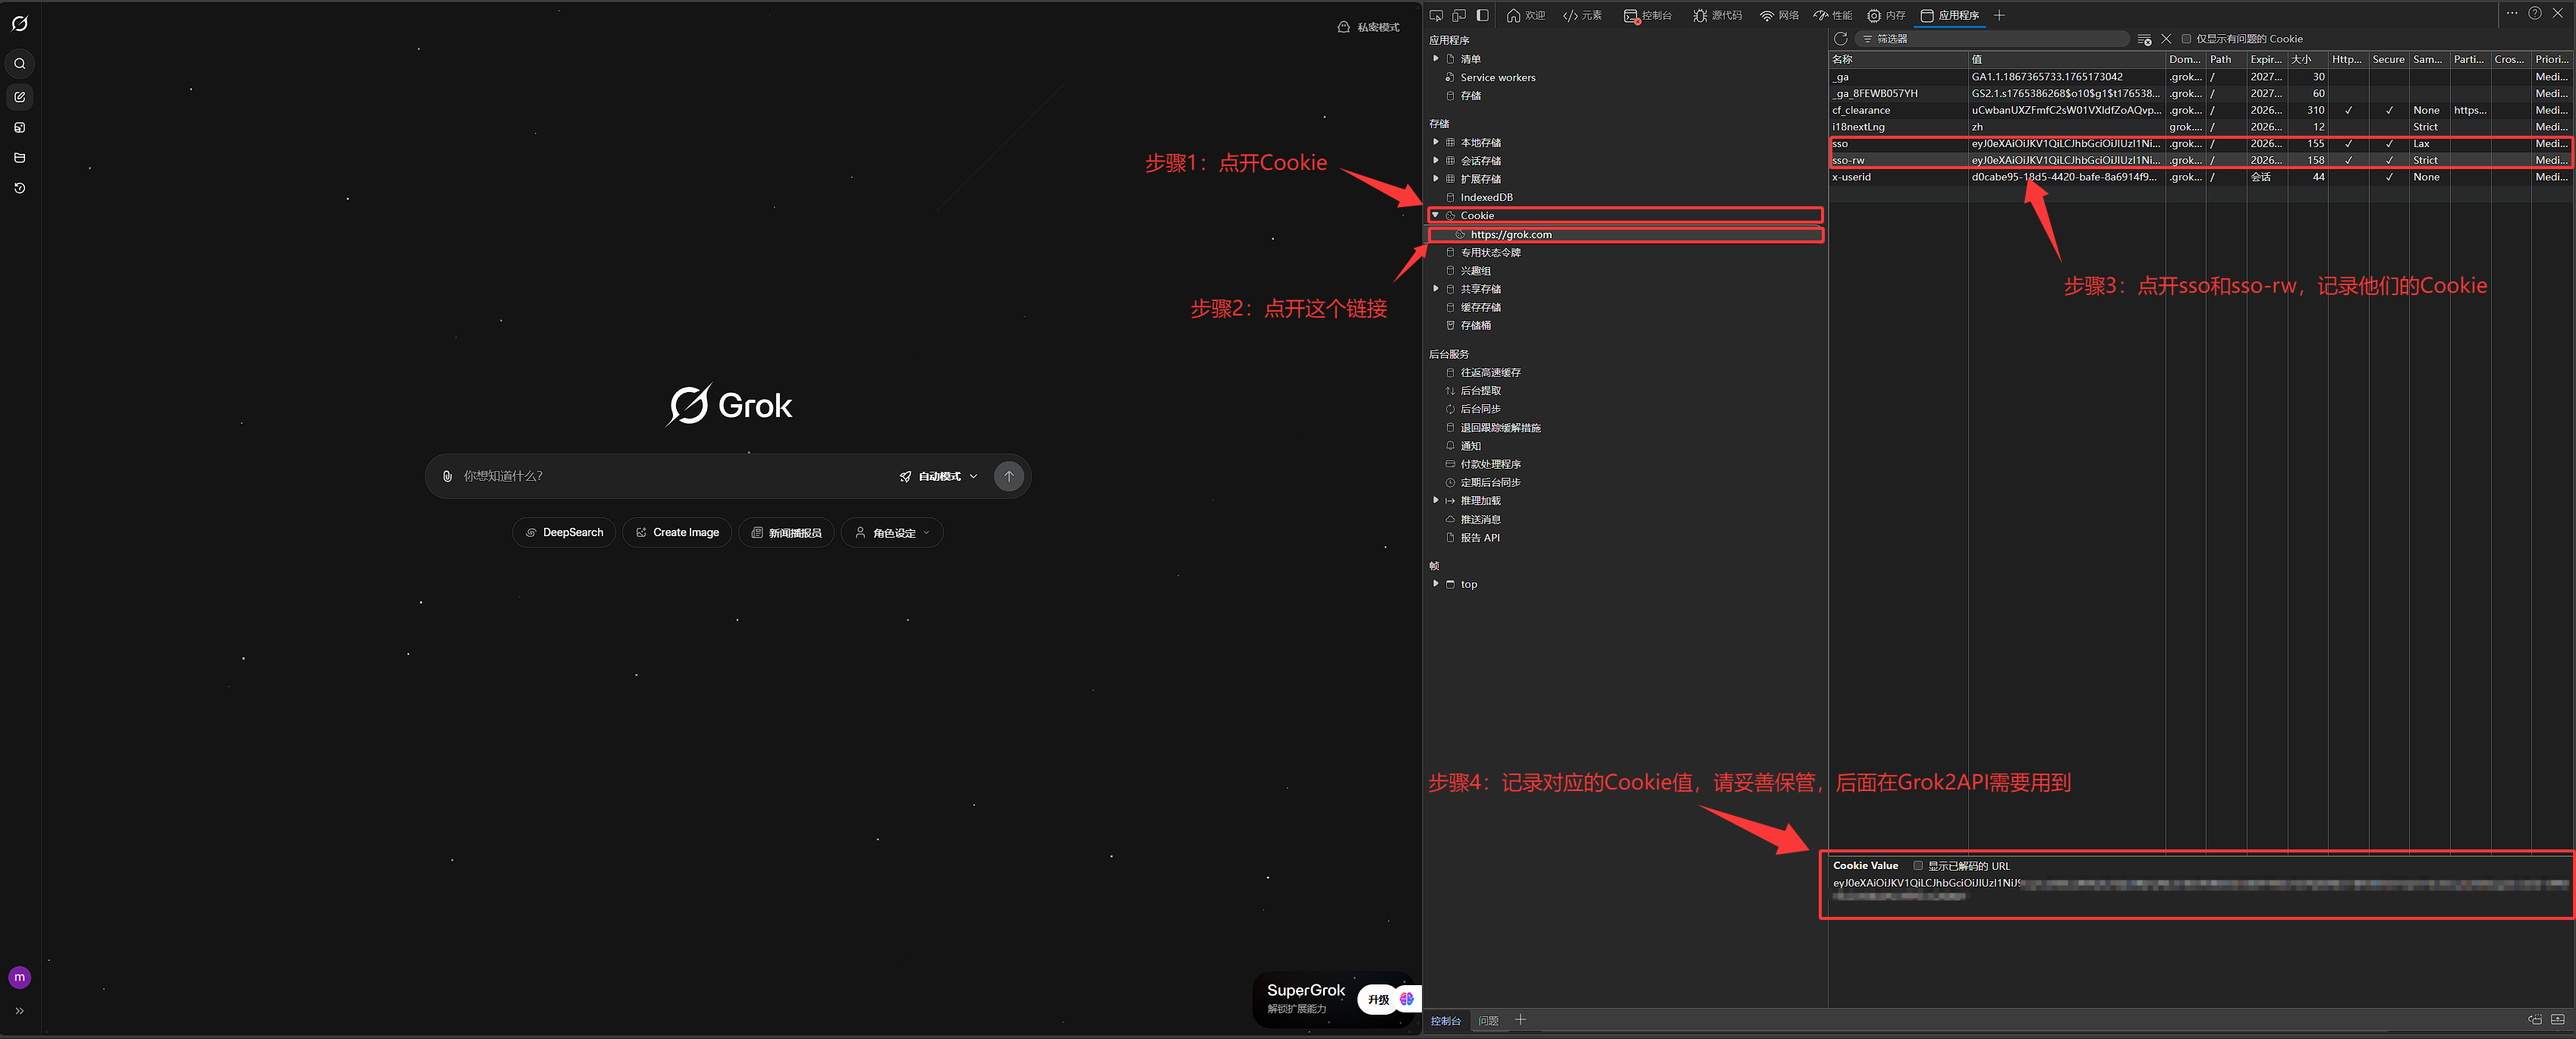Click the clear all cookies icon
Screen dimensions: 2576x1039
[x=2144, y=39]
